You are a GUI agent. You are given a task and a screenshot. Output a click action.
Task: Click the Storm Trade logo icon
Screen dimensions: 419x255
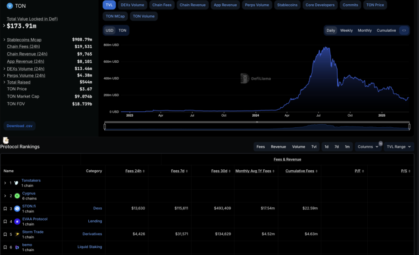(x=17, y=234)
